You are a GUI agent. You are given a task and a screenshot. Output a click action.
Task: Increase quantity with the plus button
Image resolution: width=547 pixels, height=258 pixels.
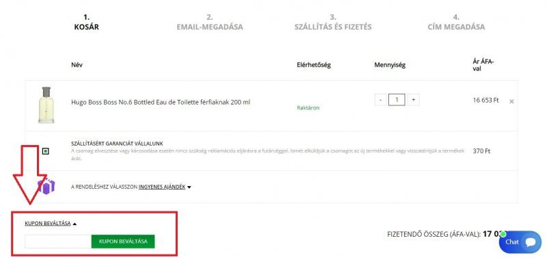(414, 100)
